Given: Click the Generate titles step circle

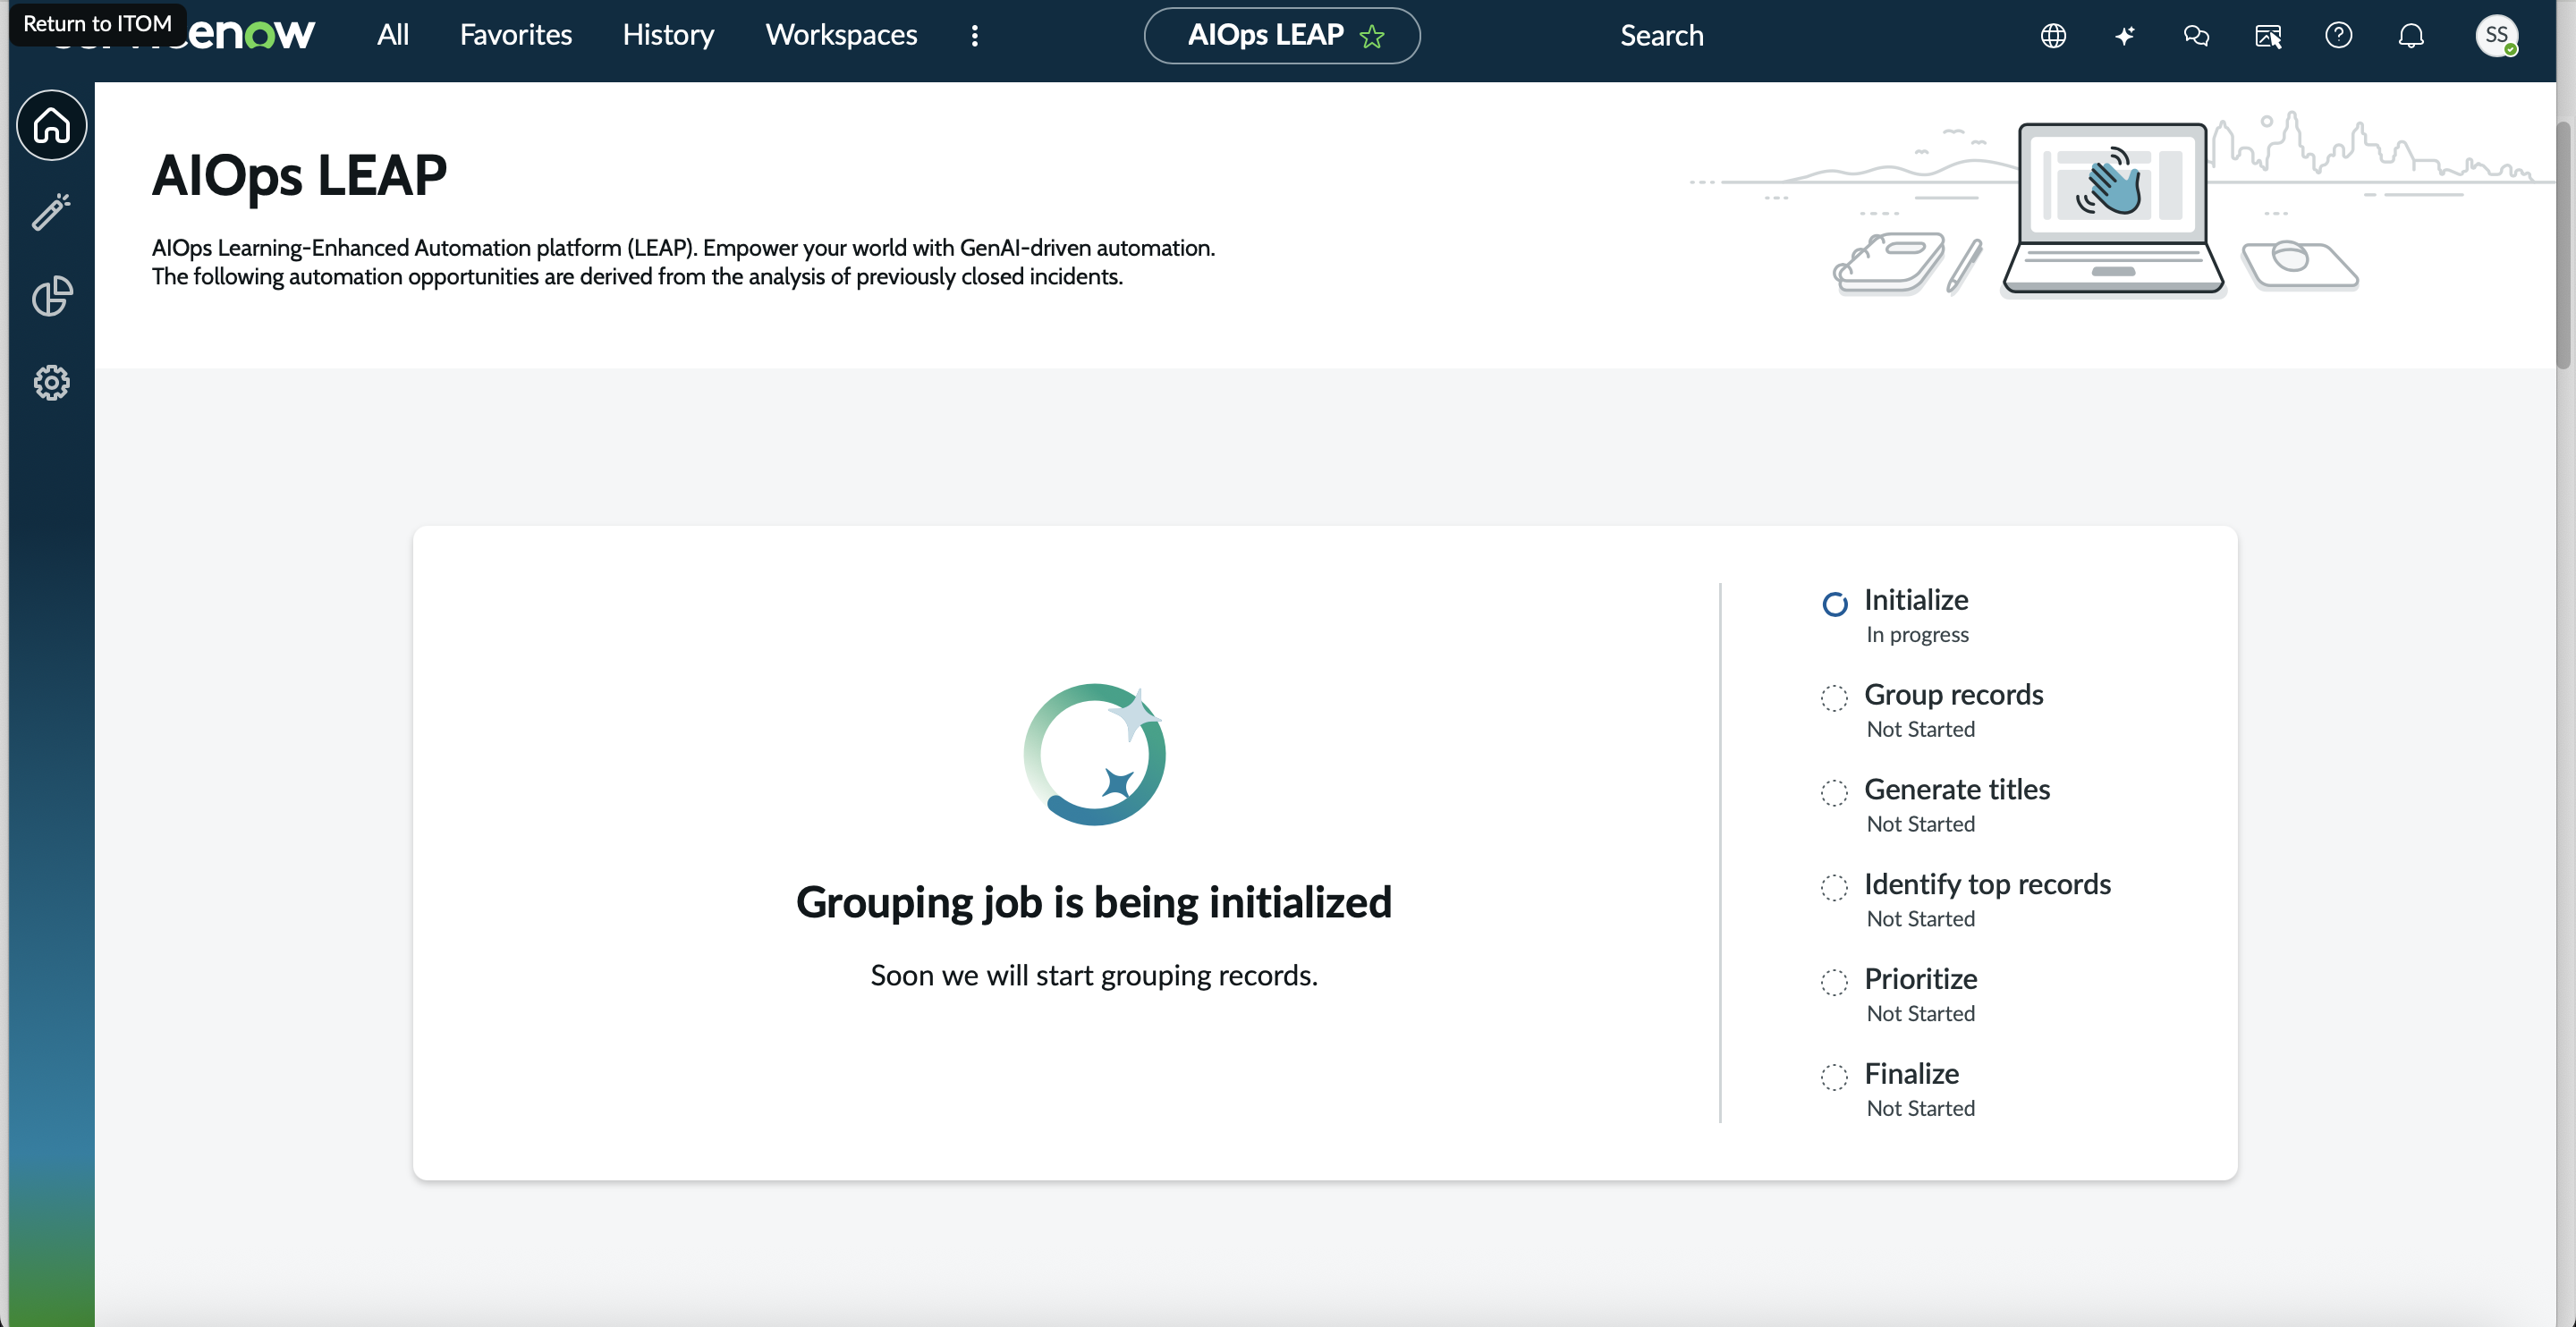Looking at the screenshot, I should click(x=1834, y=793).
